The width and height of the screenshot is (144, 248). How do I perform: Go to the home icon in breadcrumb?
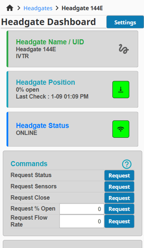pos(10,8)
